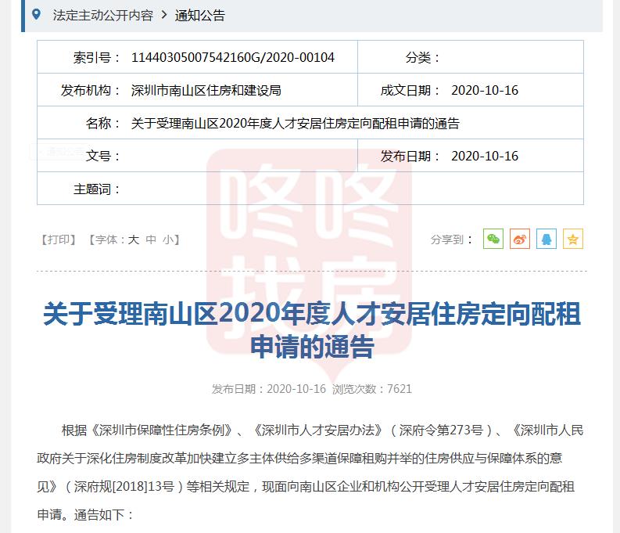The width and height of the screenshot is (620, 533).
Task: Click 分享到 label
Action: click(x=451, y=239)
